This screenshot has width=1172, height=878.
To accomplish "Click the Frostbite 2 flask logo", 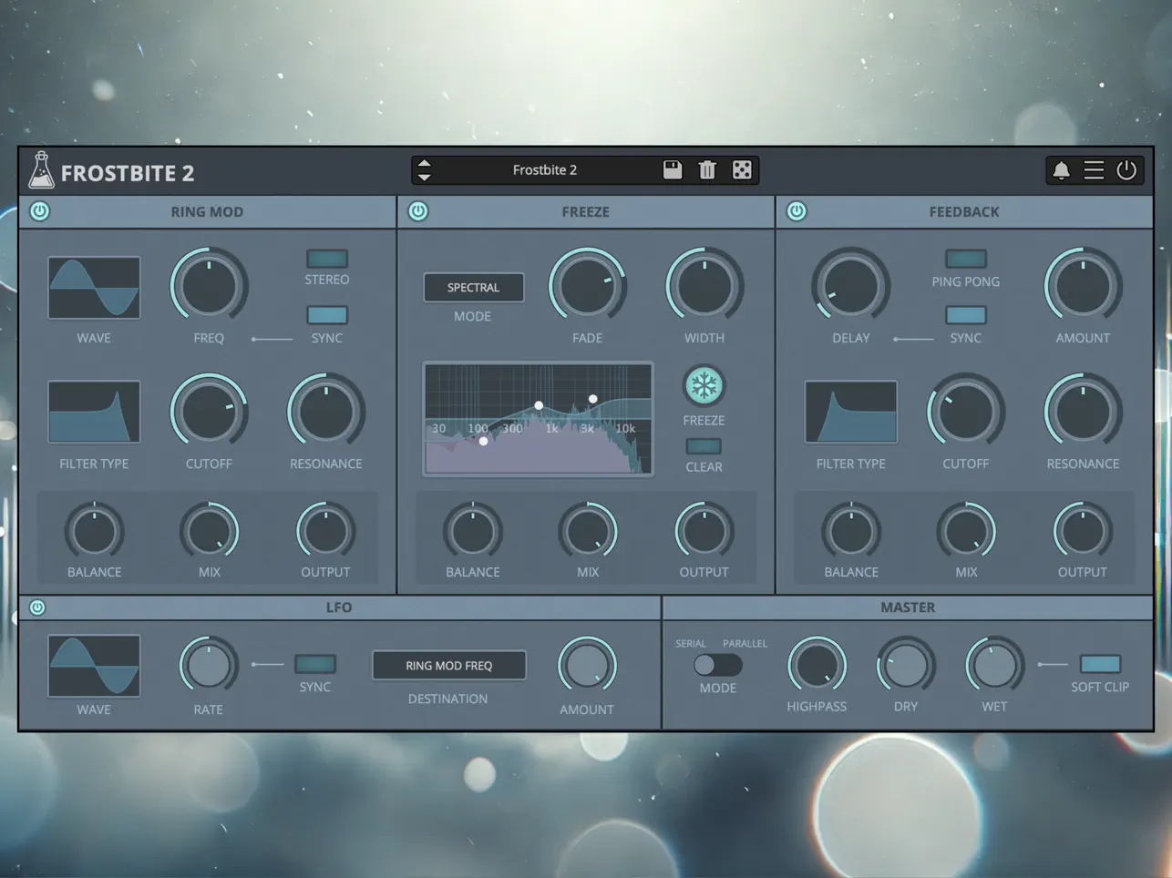I will (x=41, y=170).
